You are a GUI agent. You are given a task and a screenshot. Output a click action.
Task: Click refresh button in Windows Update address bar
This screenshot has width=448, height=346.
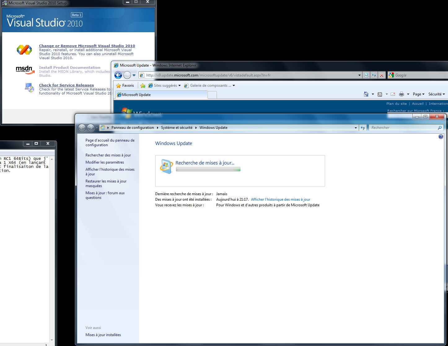point(363,128)
